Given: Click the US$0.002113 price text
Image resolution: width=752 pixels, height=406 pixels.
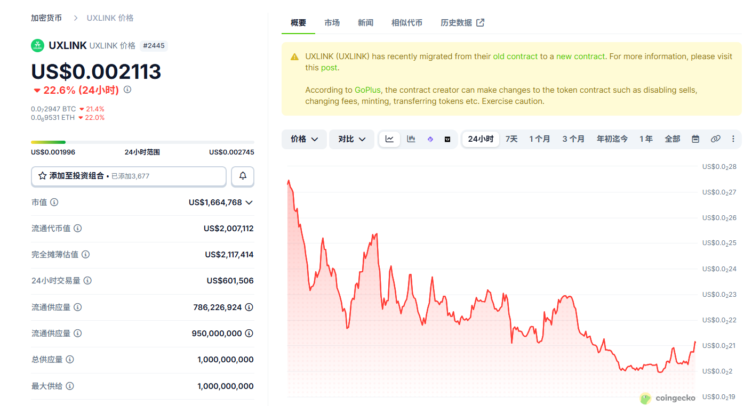Looking at the screenshot, I should [96, 71].
